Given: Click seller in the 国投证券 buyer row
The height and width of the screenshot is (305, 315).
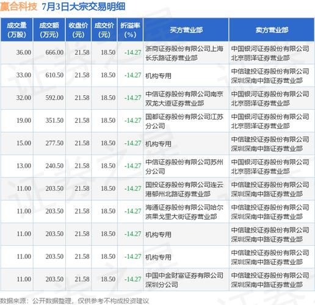Looking at the screenshot, I should pyautogui.click(x=270, y=189).
